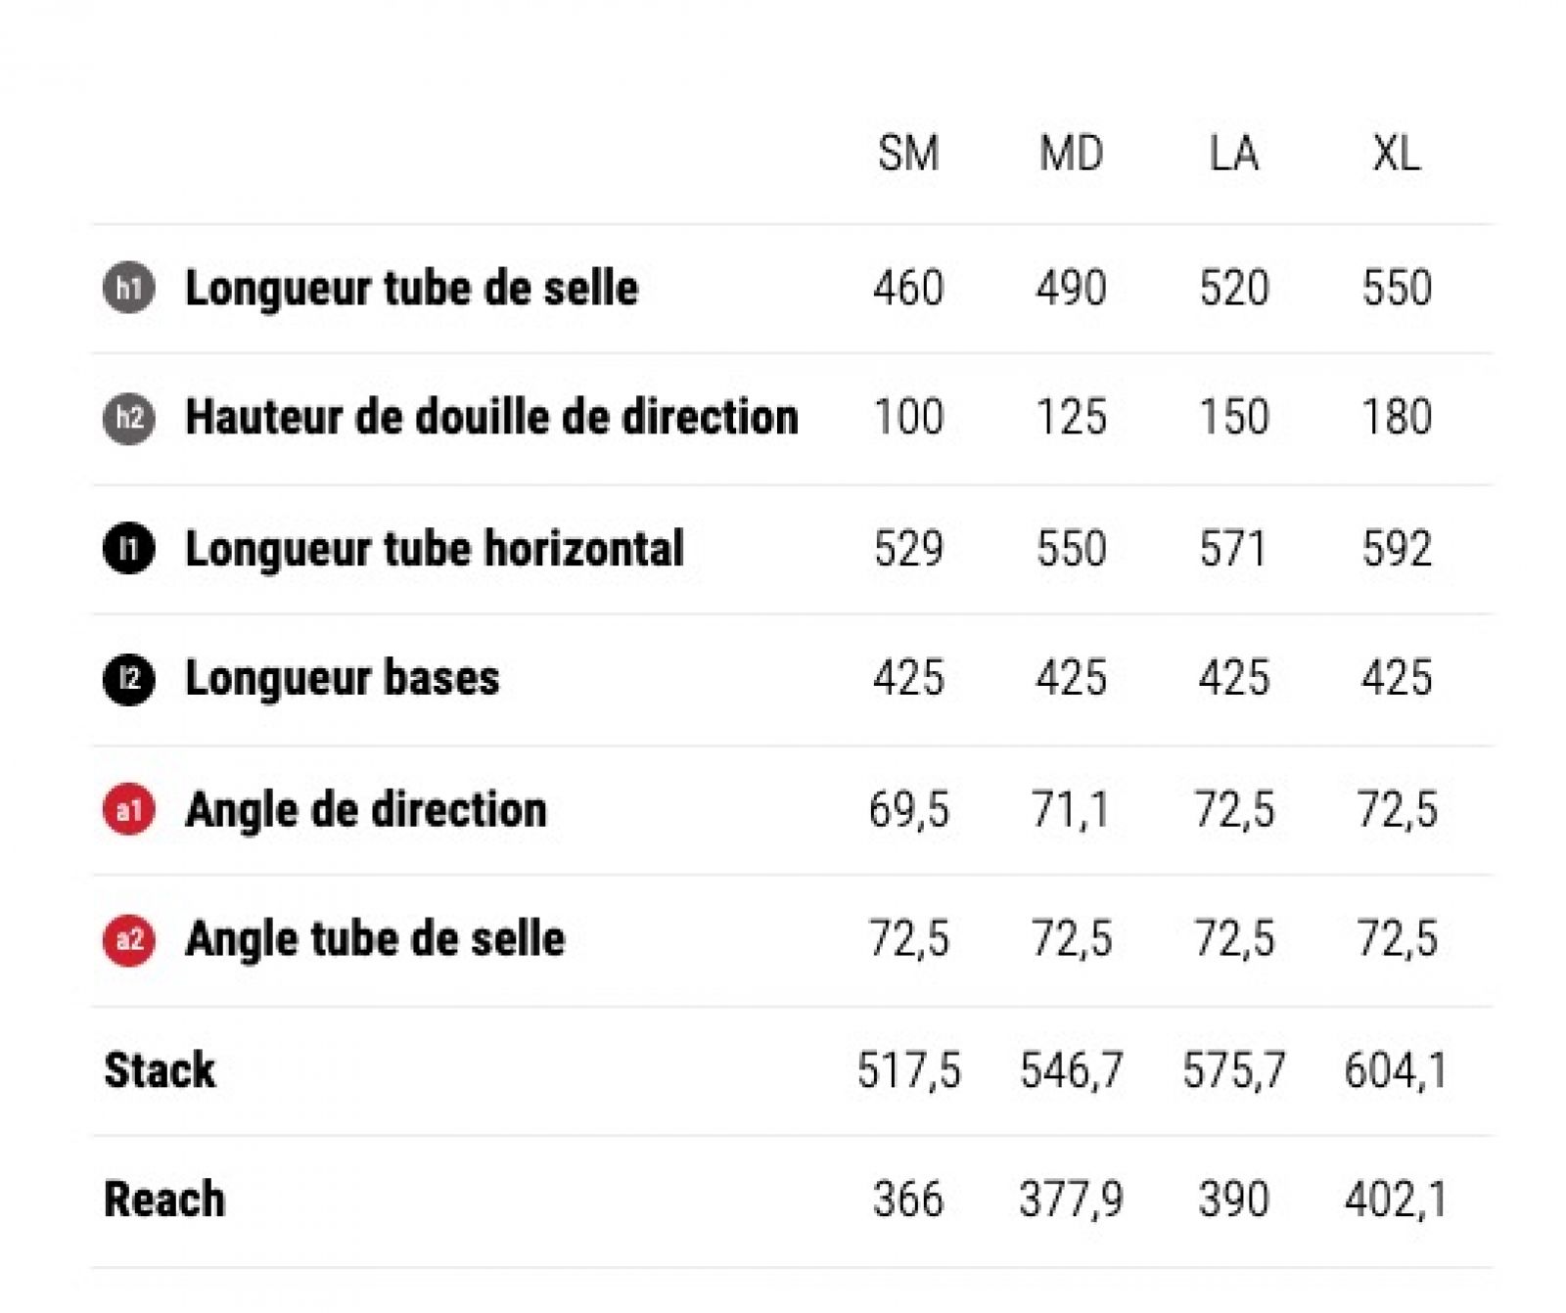This screenshot has width=1566, height=1313.
Task: Click the red a1 icon
Action: [x=128, y=809]
